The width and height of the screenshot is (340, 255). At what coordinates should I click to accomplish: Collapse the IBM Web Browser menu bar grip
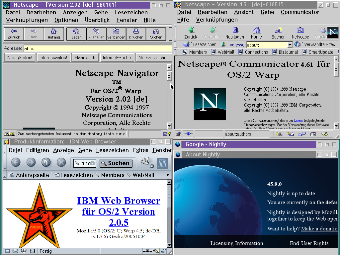click(x=5, y=150)
